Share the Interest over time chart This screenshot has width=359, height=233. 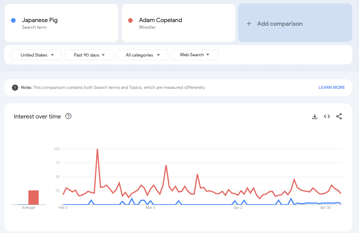point(339,117)
